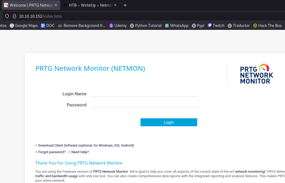Focus the Password field
This screenshot has width=285, height=183.
144,105
